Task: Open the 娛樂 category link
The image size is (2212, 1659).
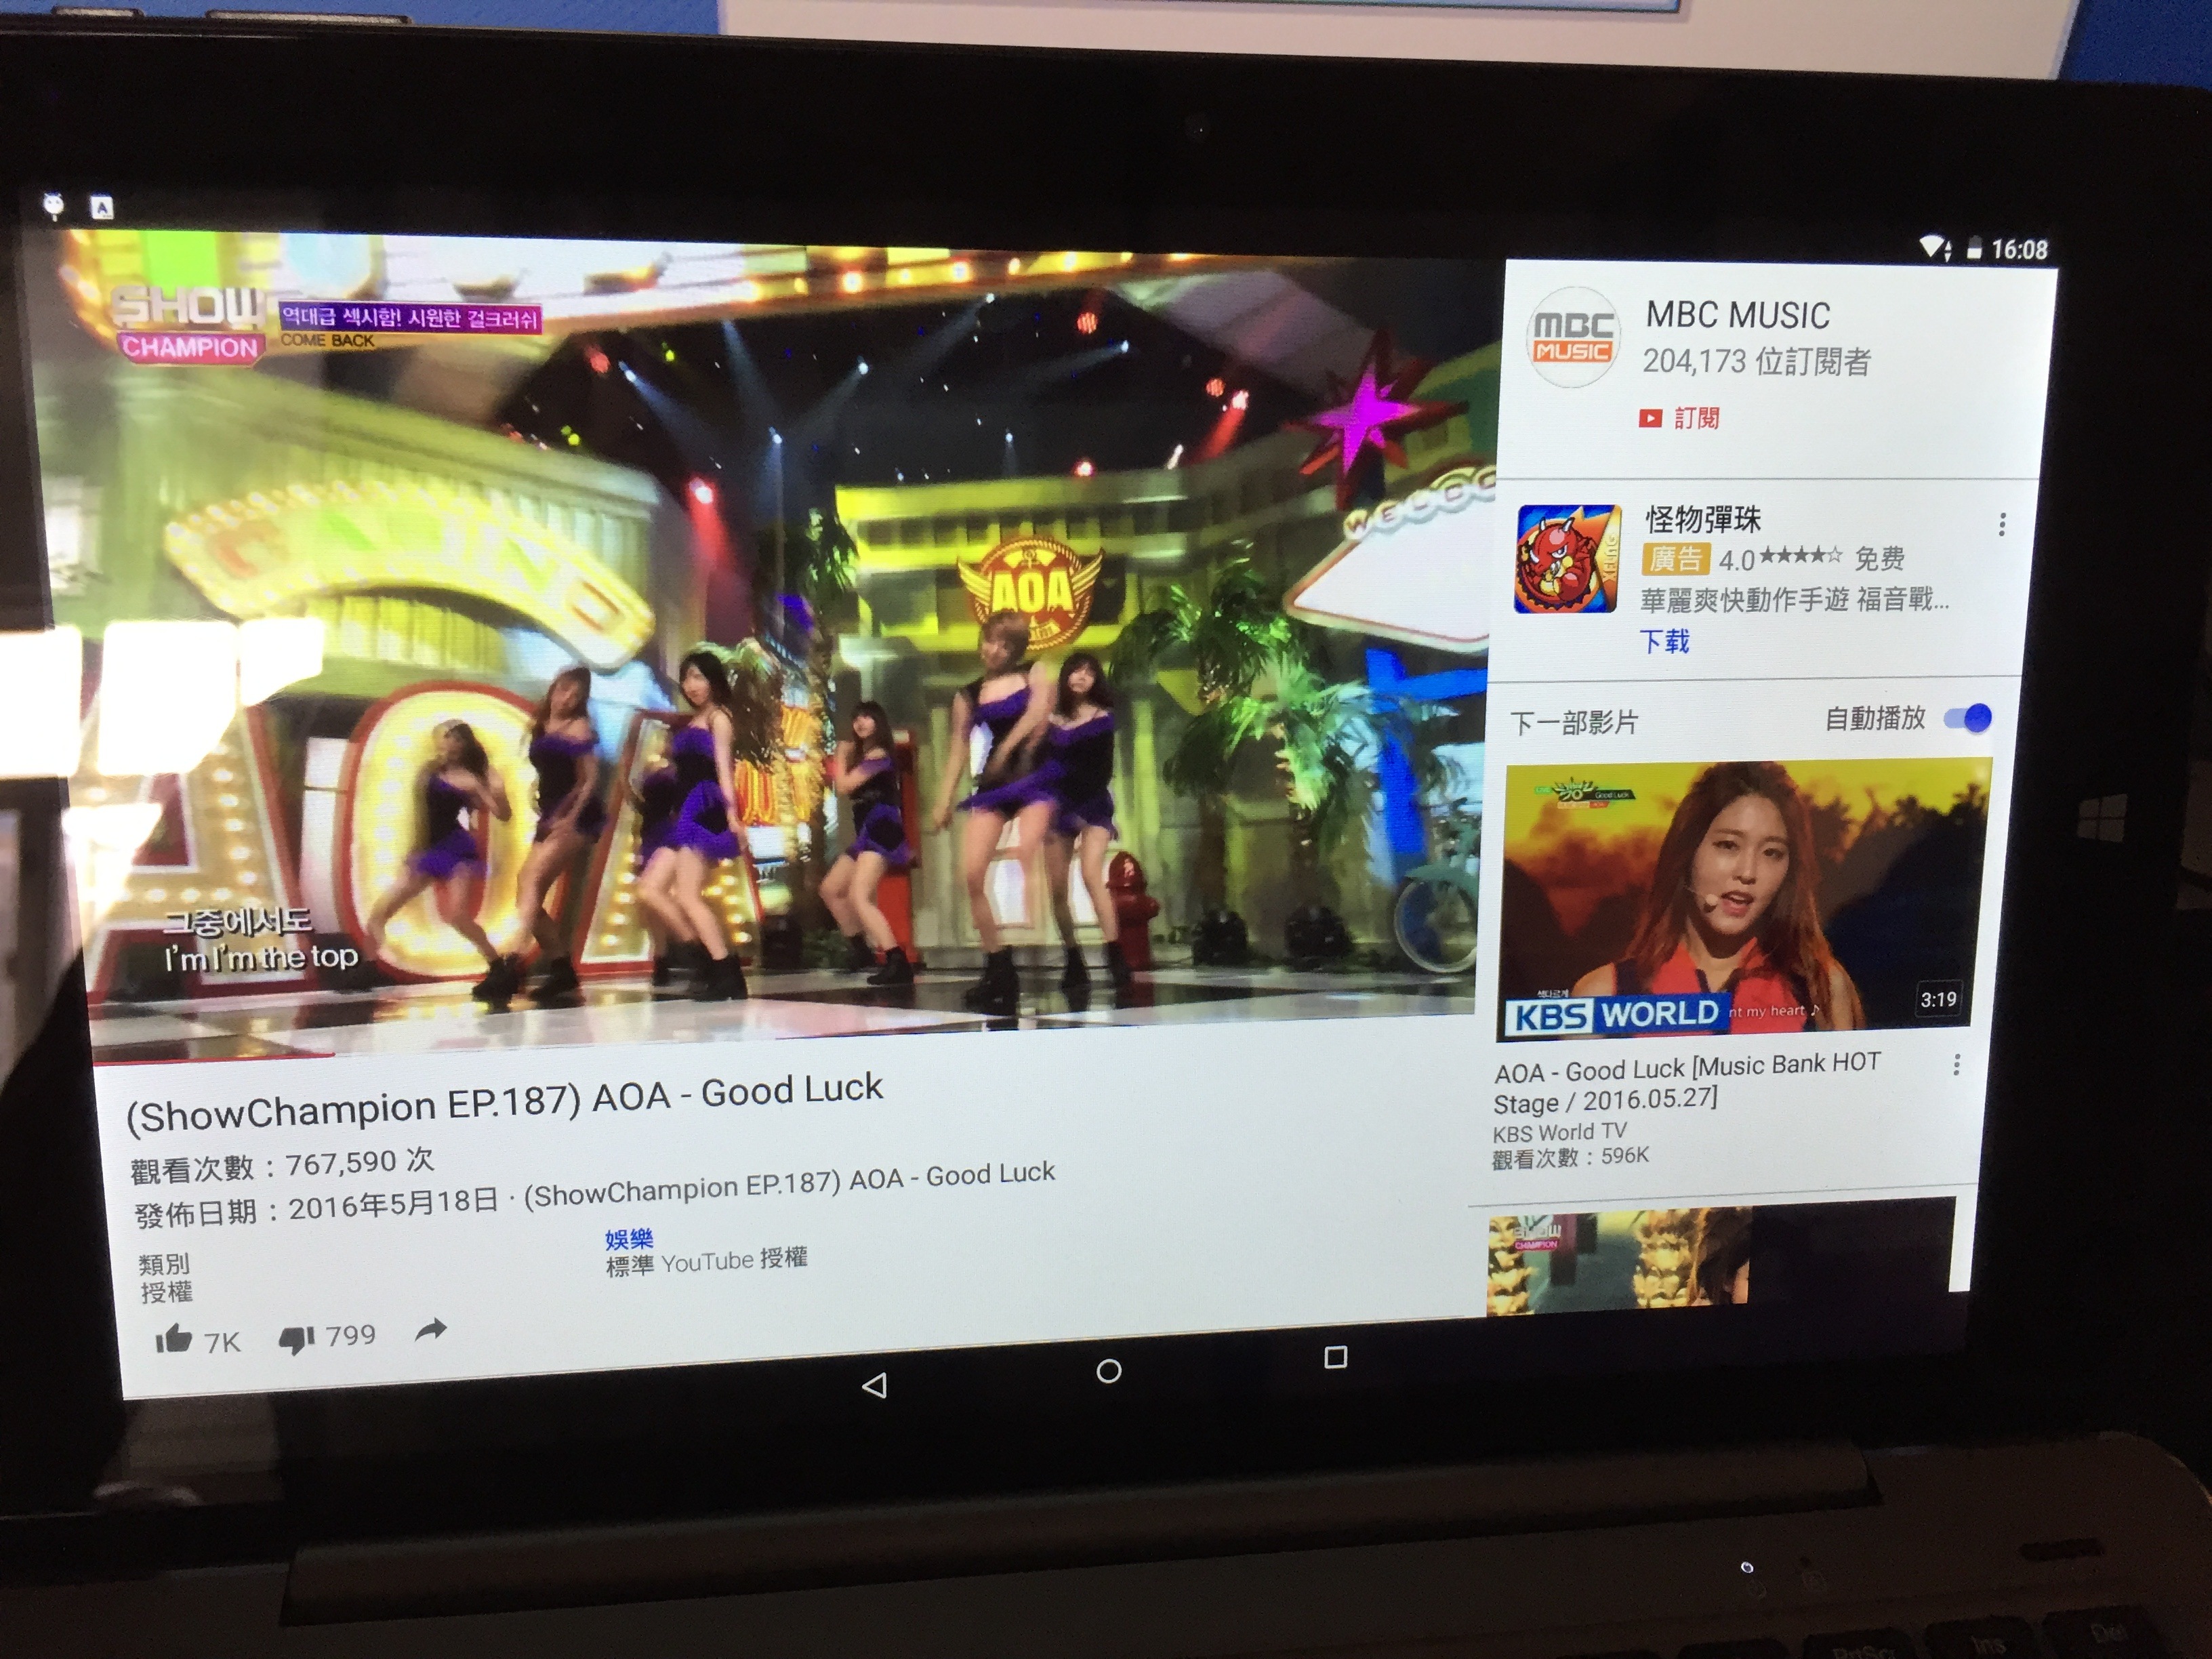Action: 629,1239
